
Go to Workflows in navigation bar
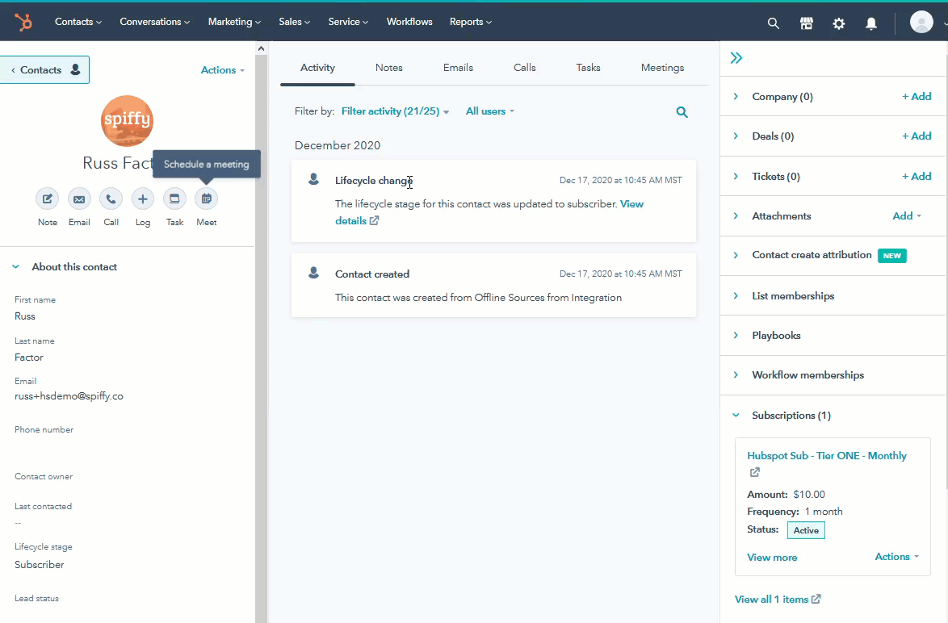click(x=409, y=22)
